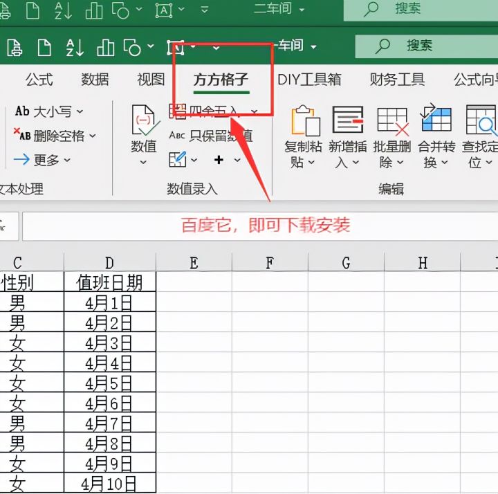The height and width of the screenshot is (494, 498).
Task: Click the 四舍五入 button
Action: pyautogui.click(x=213, y=111)
